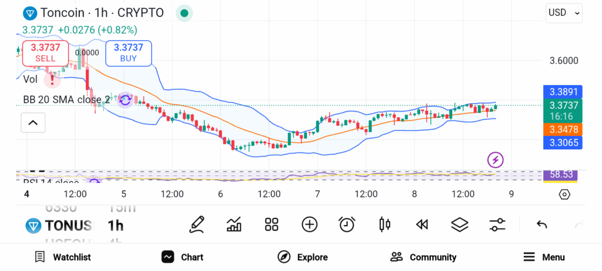
Task: Tap the purple lightning bolt icon
Action: tap(496, 159)
